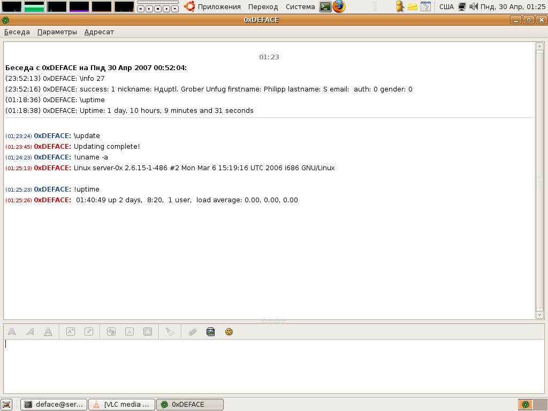Image resolution: width=548 pixels, height=411 pixels.
Task: Open the Параметры menu
Action: [x=57, y=32]
